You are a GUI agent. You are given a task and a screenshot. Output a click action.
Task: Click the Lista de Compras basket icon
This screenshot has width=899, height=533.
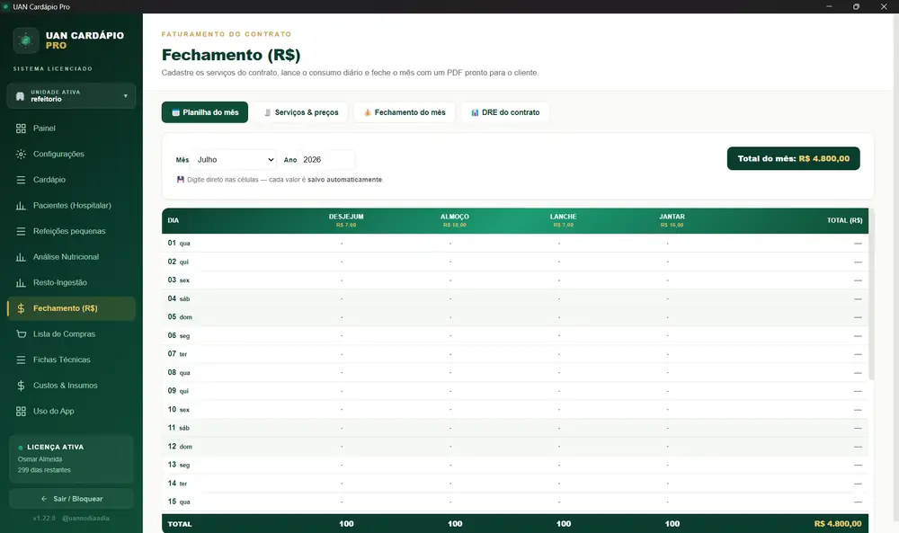coord(21,334)
